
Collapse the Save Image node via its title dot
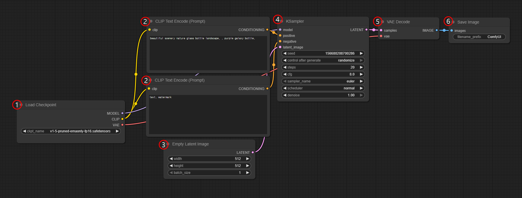[x=453, y=22]
